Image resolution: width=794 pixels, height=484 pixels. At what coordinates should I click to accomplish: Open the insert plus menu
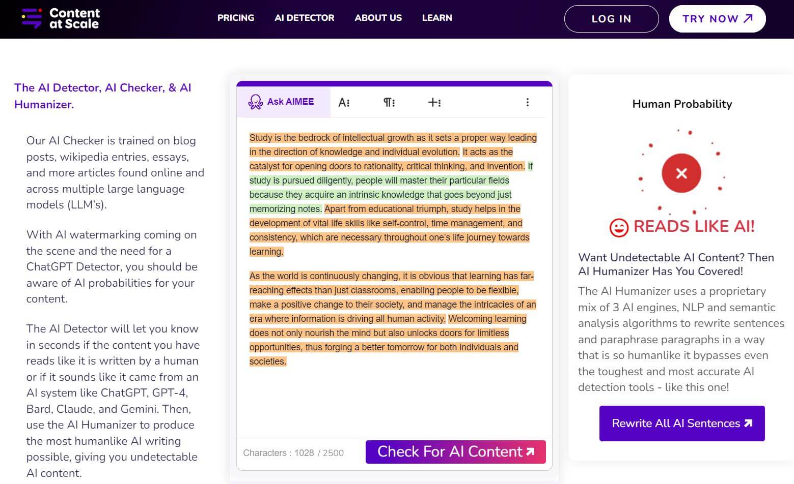(x=434, y=102)
